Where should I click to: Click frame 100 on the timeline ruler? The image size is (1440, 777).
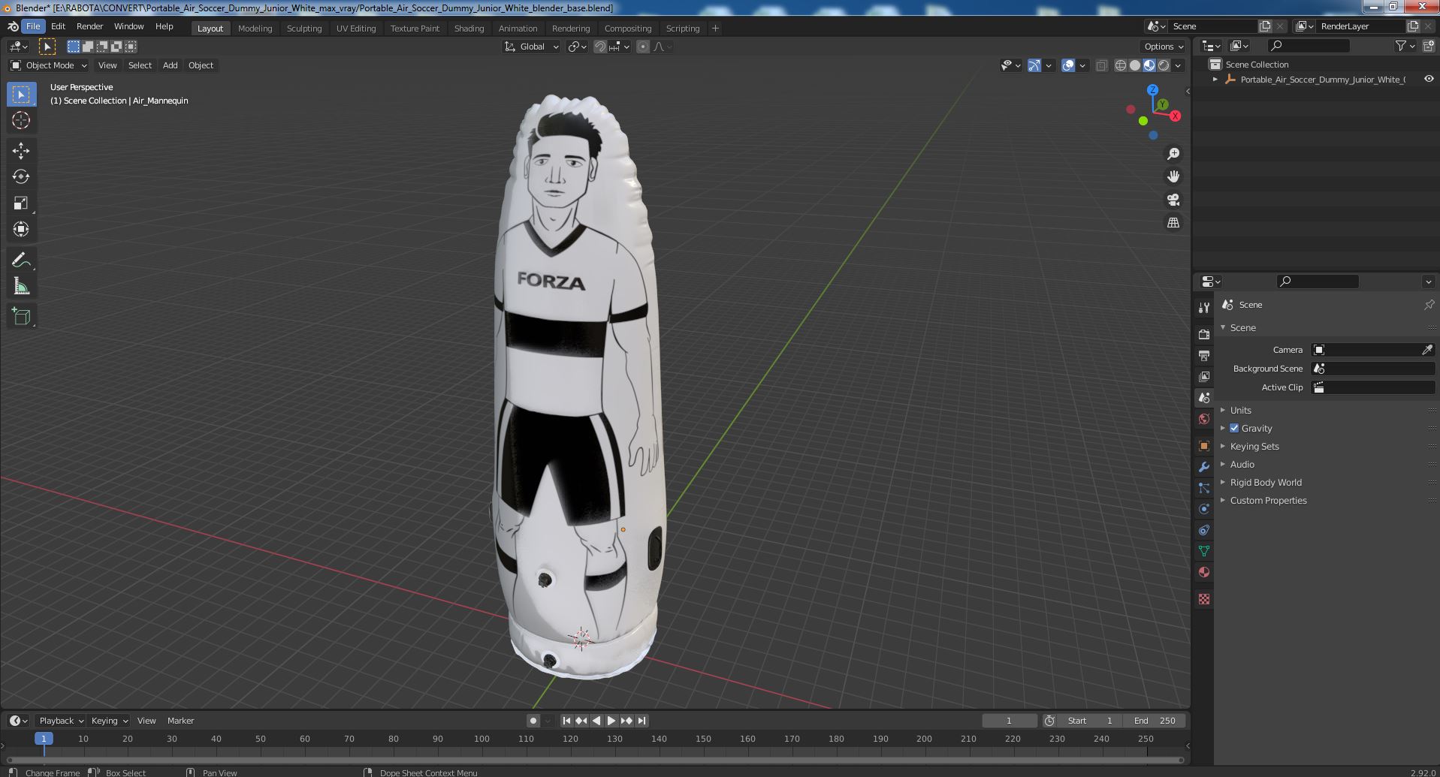[x=482, y=739]
